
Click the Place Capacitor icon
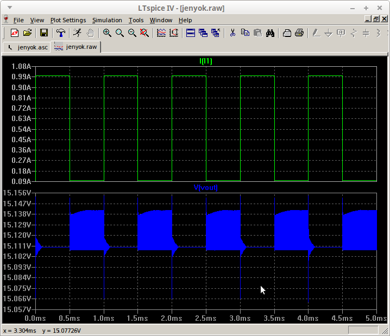coord(366,33)
